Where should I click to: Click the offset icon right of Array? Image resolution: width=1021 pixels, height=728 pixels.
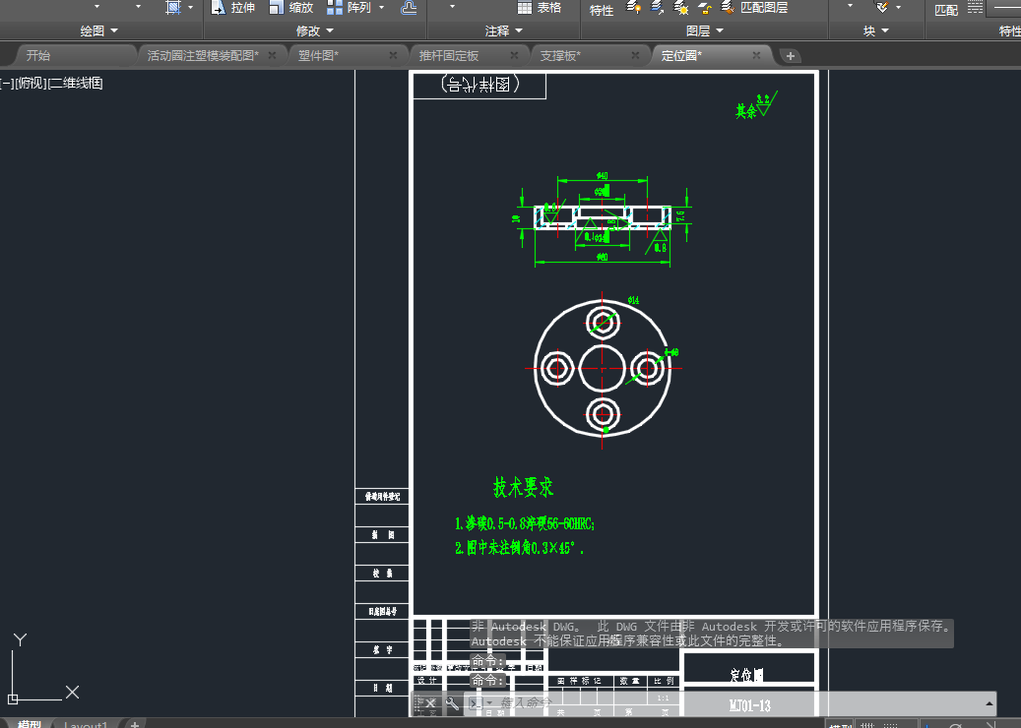pyautogui.click(x=409, y=7)
